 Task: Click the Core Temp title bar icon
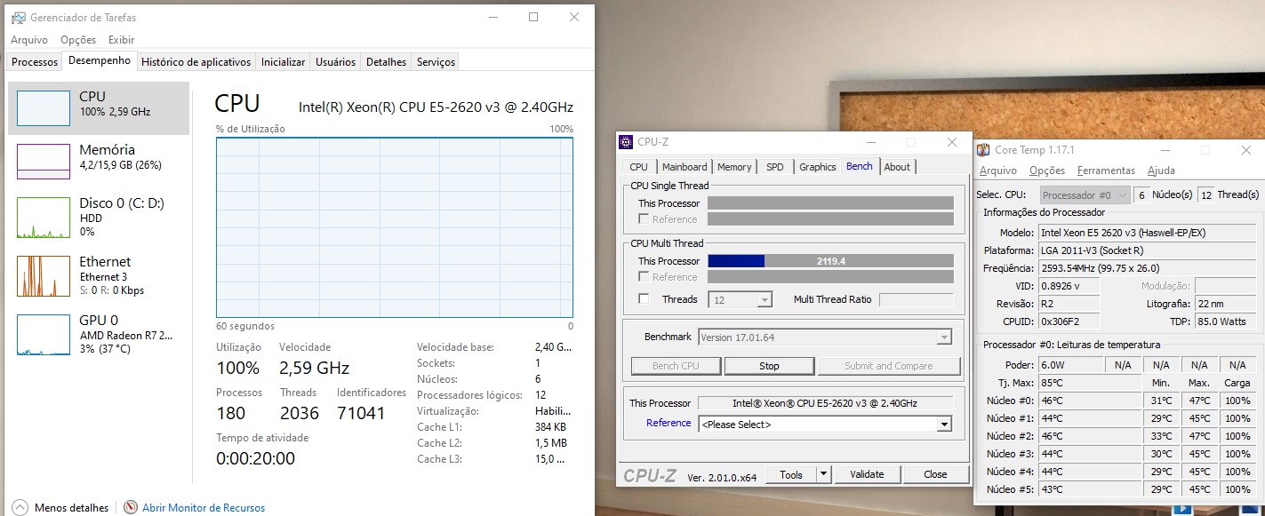pyautogui.click(x=984, y=150)
